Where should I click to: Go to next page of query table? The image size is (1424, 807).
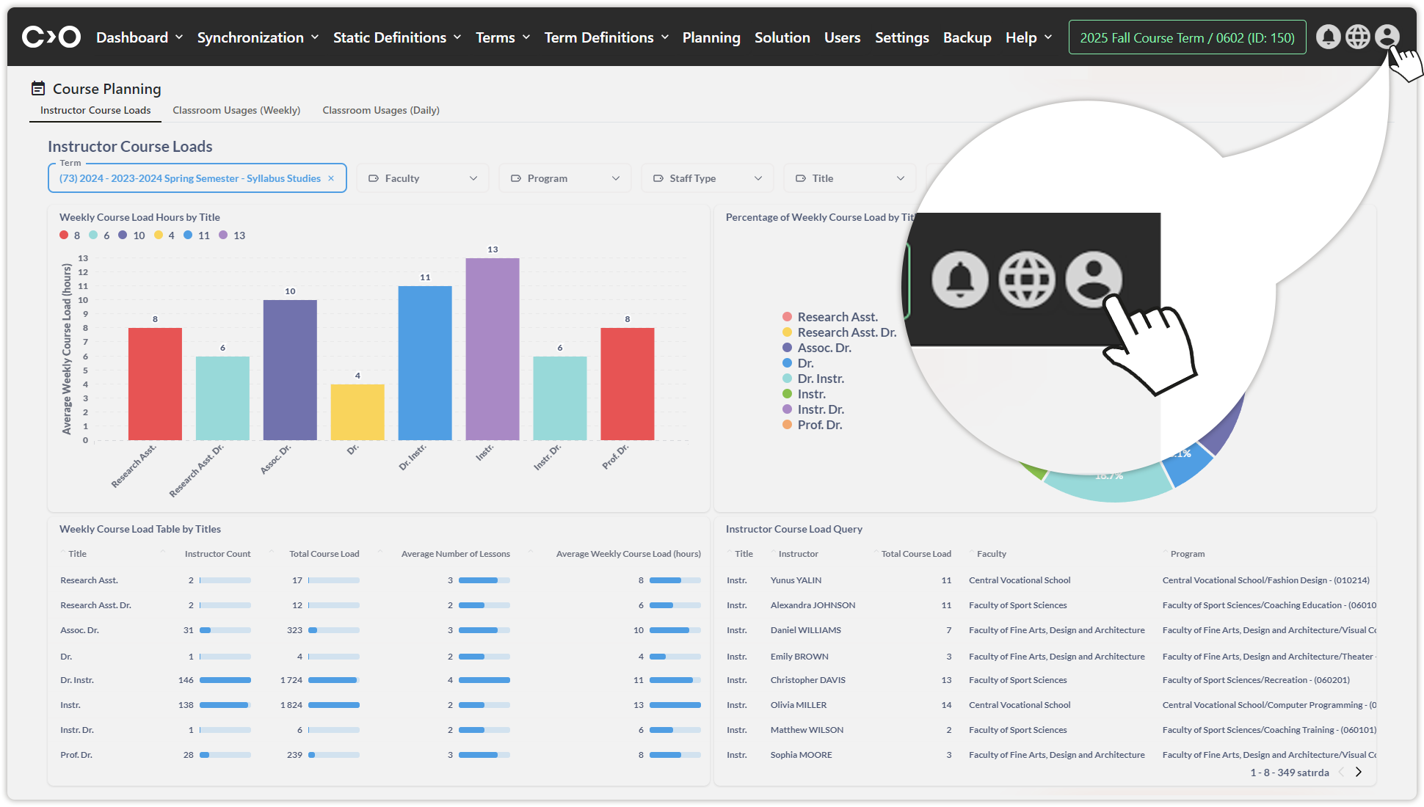pos(1359,772)
